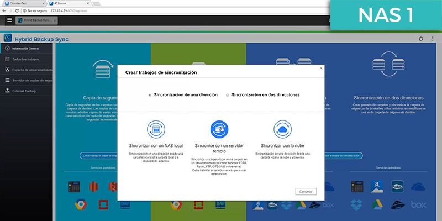Go to Todos los trabajos

tap(26, 59)
